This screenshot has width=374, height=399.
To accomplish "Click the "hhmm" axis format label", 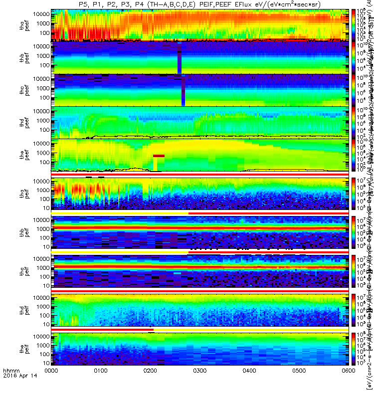I will pos(11,371).
